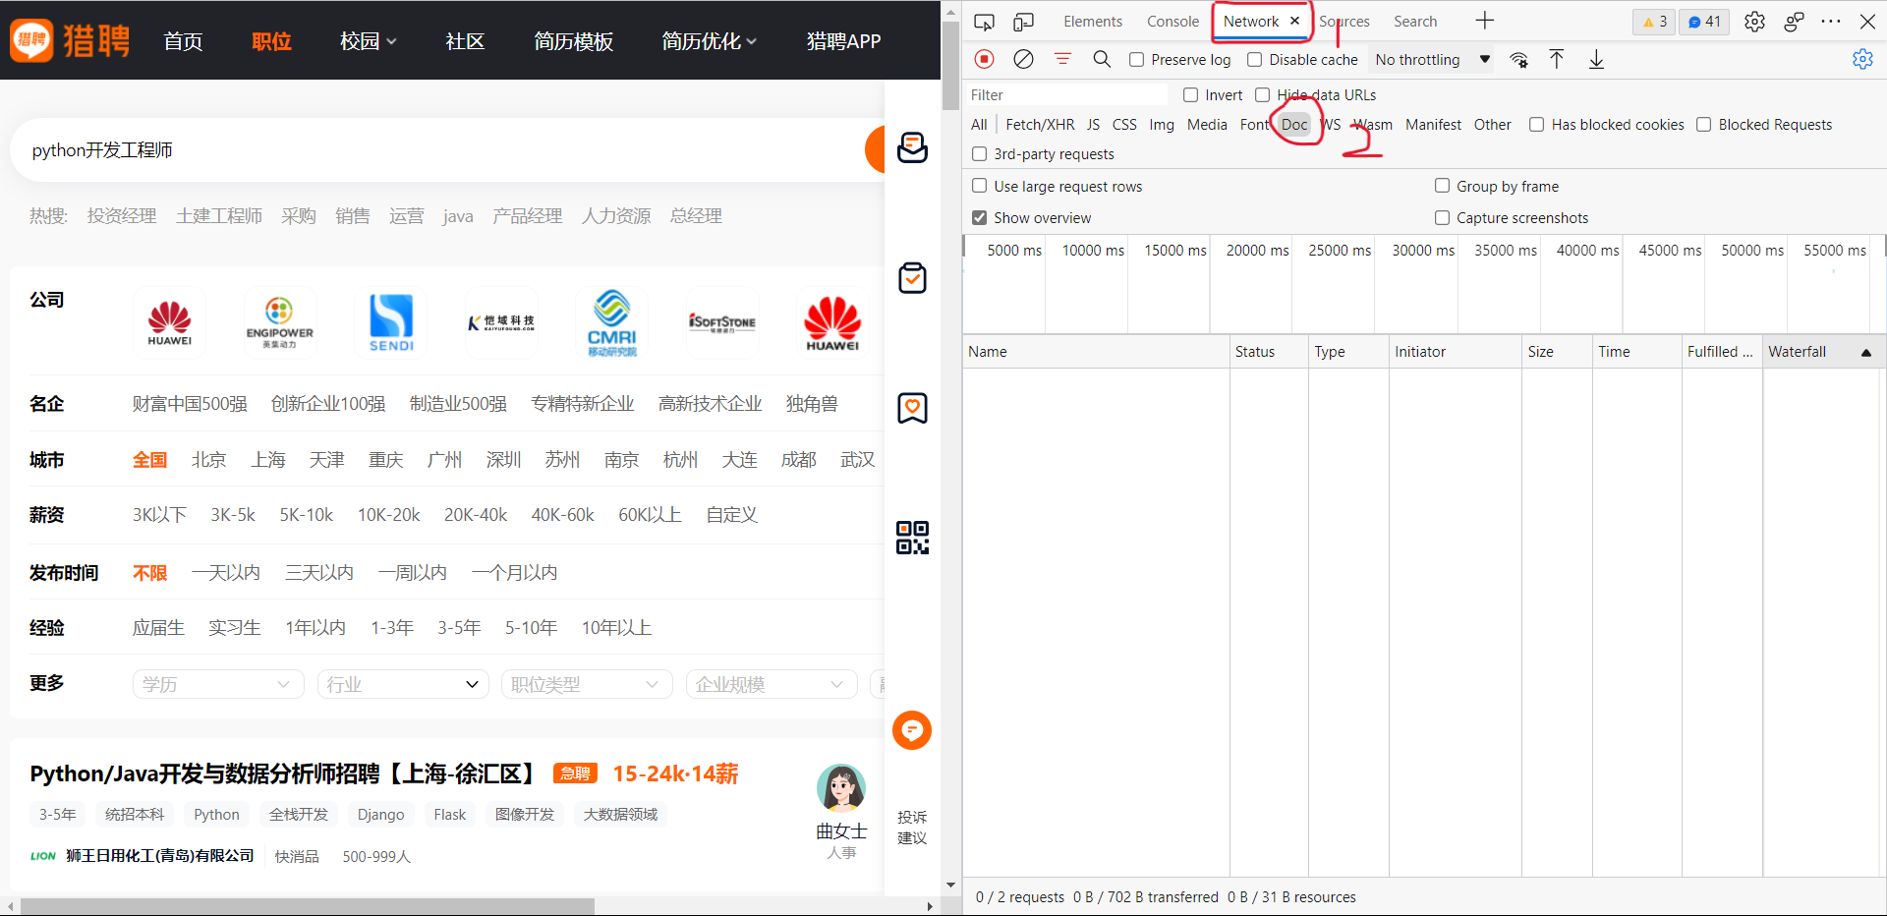Open the QR code panel on Liepin sidebar

tap(912, 537)
